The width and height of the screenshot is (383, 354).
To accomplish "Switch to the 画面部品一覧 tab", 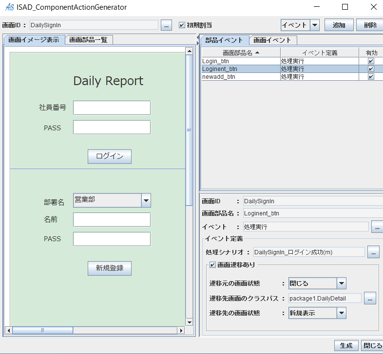I will (88, 40).
